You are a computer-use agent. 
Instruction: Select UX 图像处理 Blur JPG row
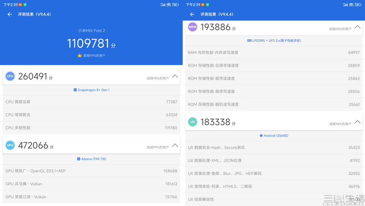[274, 173]
